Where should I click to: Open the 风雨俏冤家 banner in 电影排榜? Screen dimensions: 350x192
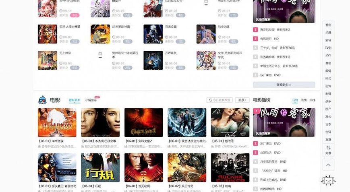pos(284,122)
